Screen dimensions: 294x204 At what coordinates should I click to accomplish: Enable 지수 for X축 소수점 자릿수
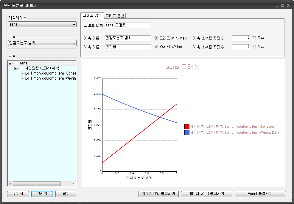tap(254, 38)
